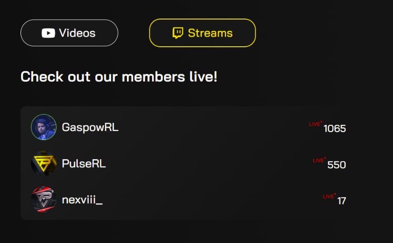Click the LIVE indicator next to 550

point(318,161)
